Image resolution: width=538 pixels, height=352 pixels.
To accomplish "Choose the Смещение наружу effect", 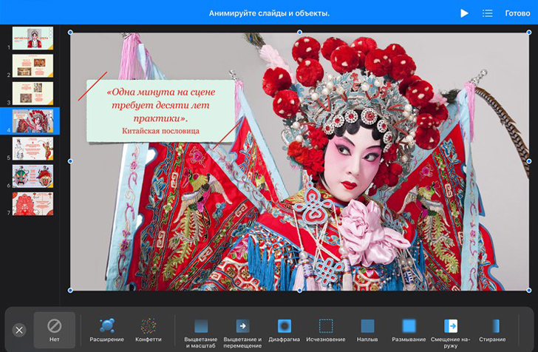I will 451,331.
